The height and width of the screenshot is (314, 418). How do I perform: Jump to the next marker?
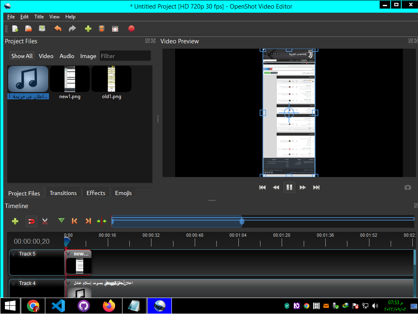[88, 221]
